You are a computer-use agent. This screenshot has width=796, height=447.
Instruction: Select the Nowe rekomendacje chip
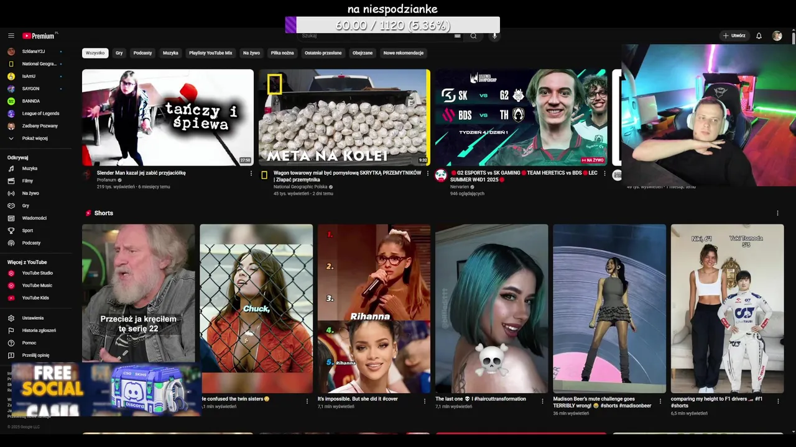pos(404,53)
